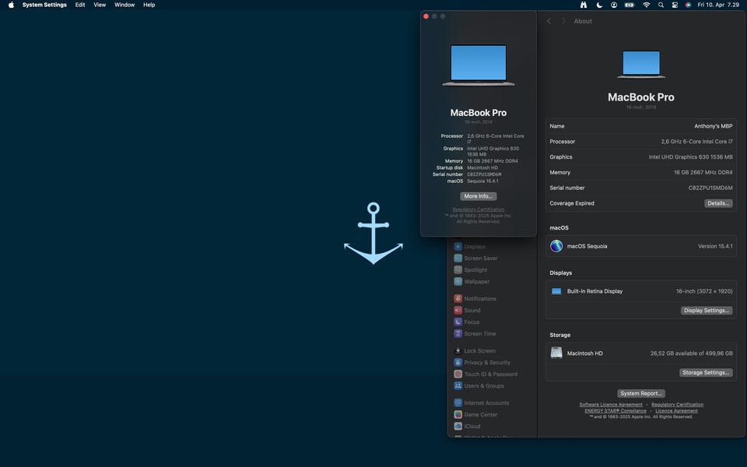Open Control Center from menu bar
This screenshot has width=747, height=467.
point(674,5)
